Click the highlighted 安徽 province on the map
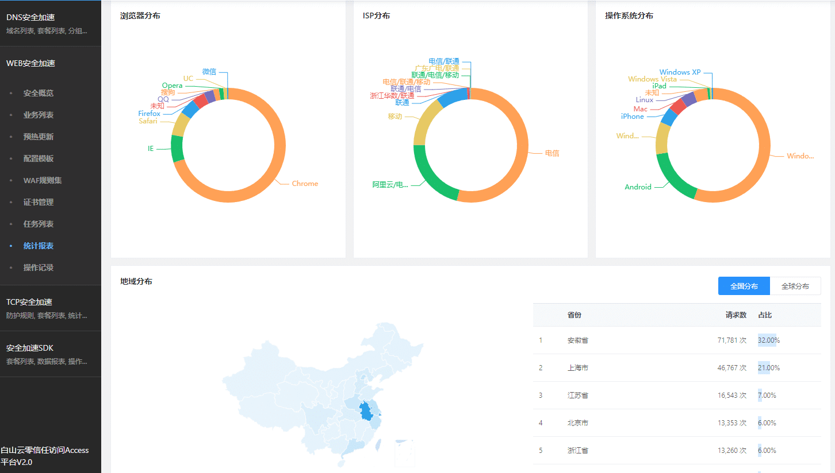 click(365, 412)
